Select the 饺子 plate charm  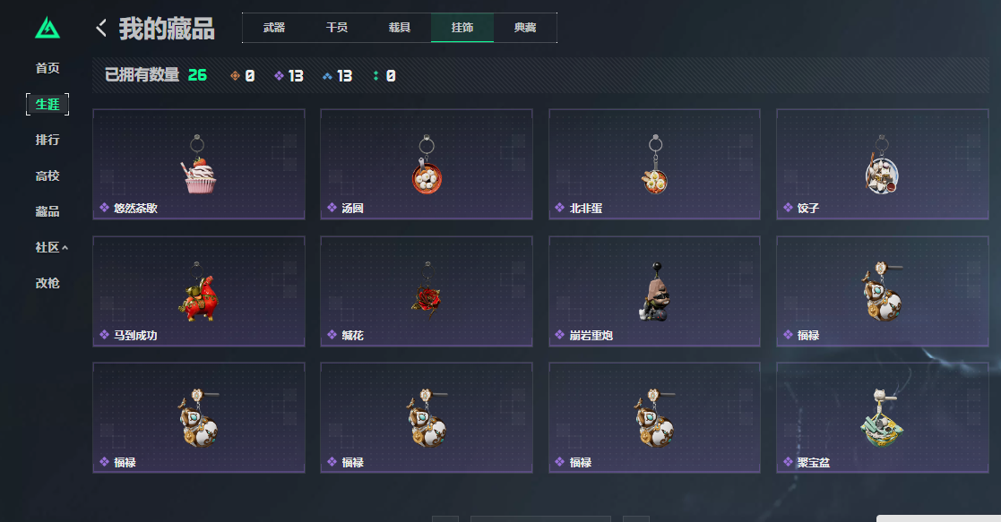click(882, 164)
